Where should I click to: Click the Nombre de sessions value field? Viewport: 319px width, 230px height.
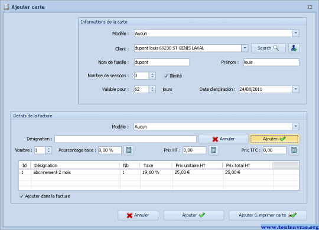pos(141,76)
